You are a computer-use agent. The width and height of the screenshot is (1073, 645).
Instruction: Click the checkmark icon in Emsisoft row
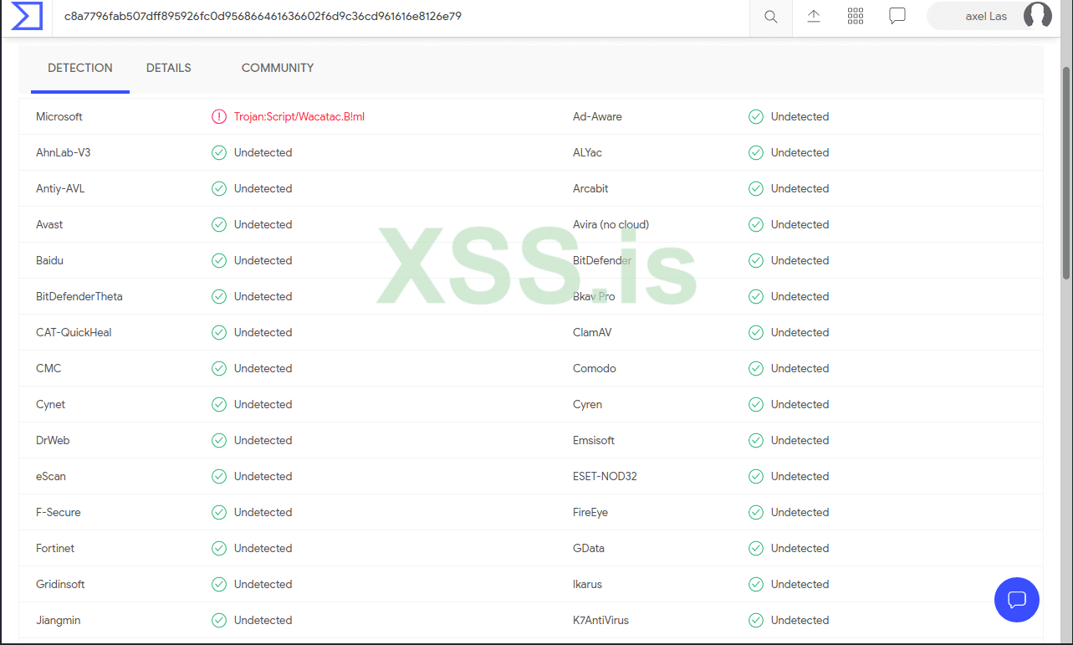tap(756, 441)
